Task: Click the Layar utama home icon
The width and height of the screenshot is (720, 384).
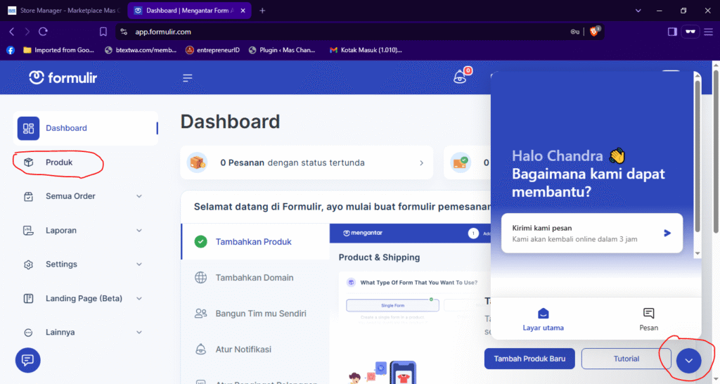Action: pyautogui.click(x=544, y=313)
